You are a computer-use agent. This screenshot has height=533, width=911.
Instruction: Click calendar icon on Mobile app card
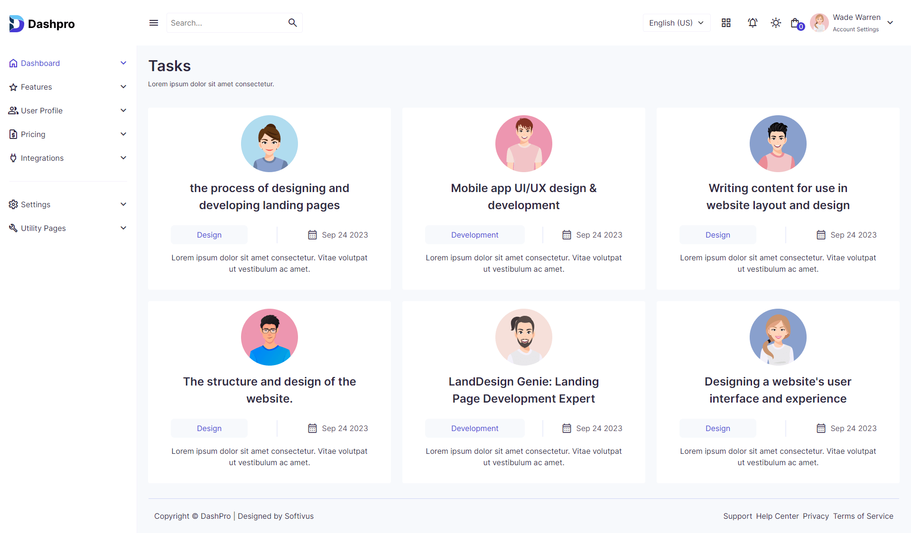(x=567, y=235)
